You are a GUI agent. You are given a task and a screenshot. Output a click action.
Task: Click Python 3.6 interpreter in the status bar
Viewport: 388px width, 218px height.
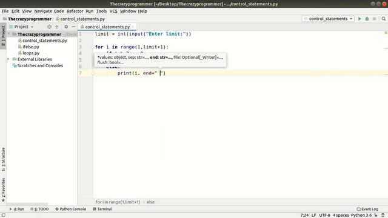[361, 216]
